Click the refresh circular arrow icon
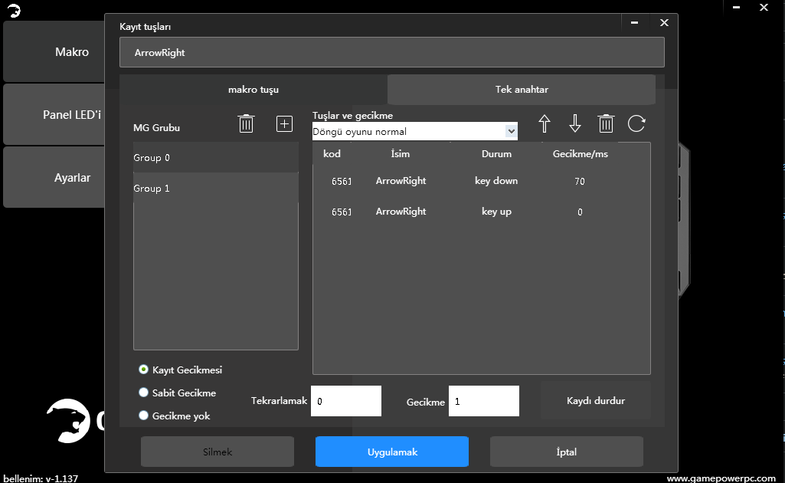Screen dimensions: 785x483 pyautogui.click(x=636, y=123)
